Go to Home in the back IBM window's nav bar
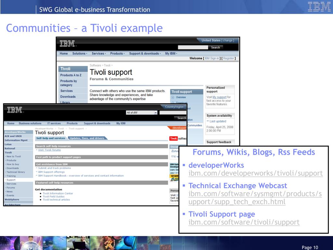 [x=64, y=54]
